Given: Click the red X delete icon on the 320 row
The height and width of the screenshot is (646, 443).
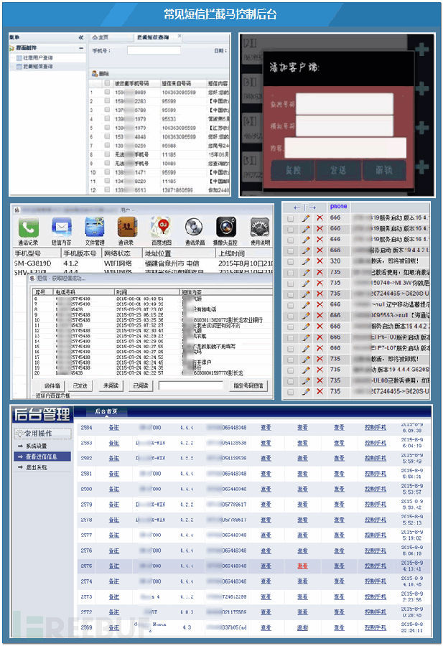Looking at the screenshot, I should (320, 261).
